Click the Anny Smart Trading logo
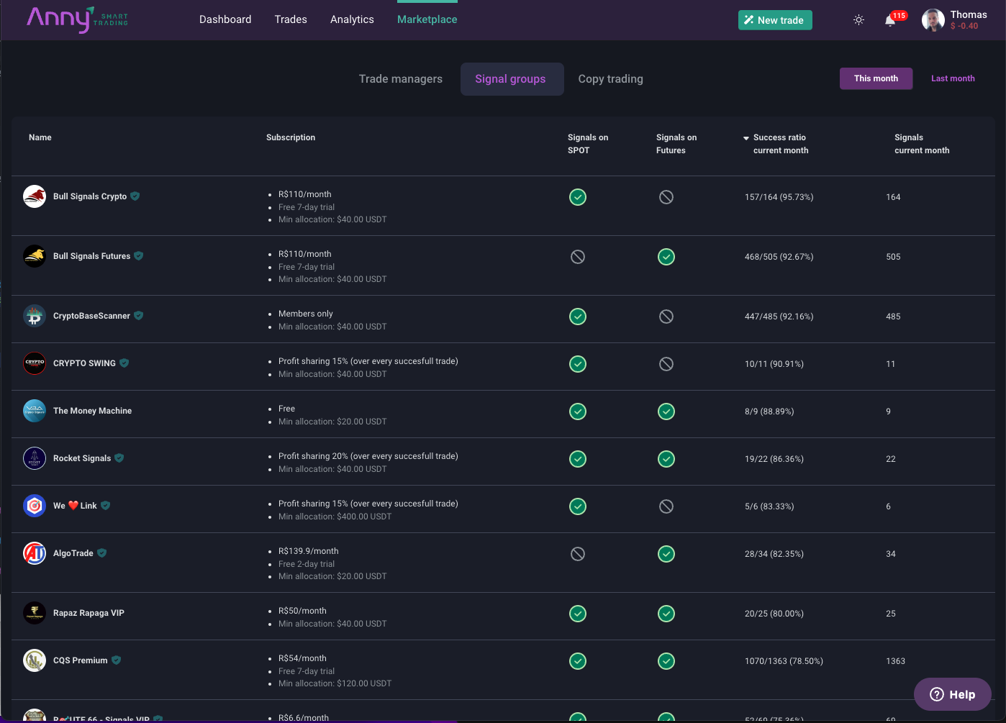1006x723 pixels. [76, 19]
